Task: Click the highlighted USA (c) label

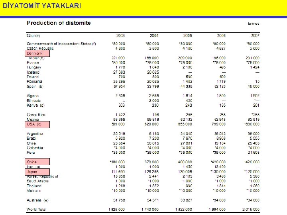Action: click(x=37, y=124)
